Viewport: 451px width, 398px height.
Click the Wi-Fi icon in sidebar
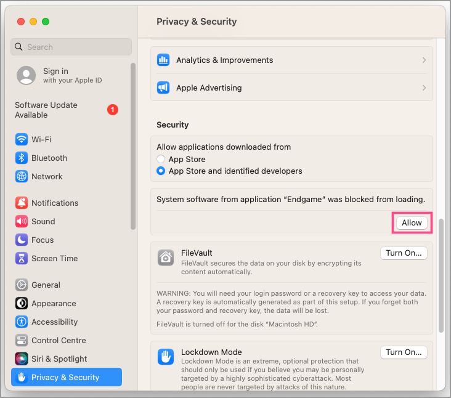22,139
